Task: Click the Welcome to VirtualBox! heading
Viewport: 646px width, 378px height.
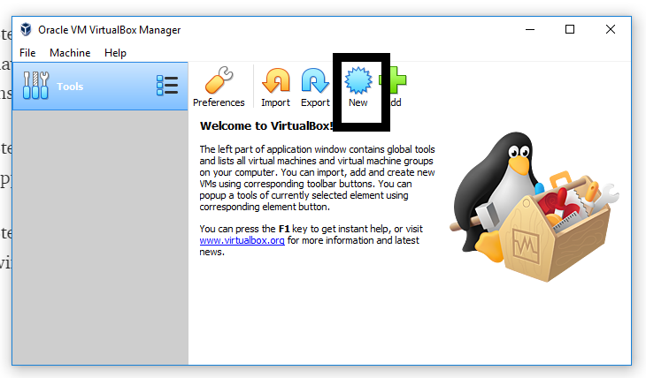Action: pos(266,126)
